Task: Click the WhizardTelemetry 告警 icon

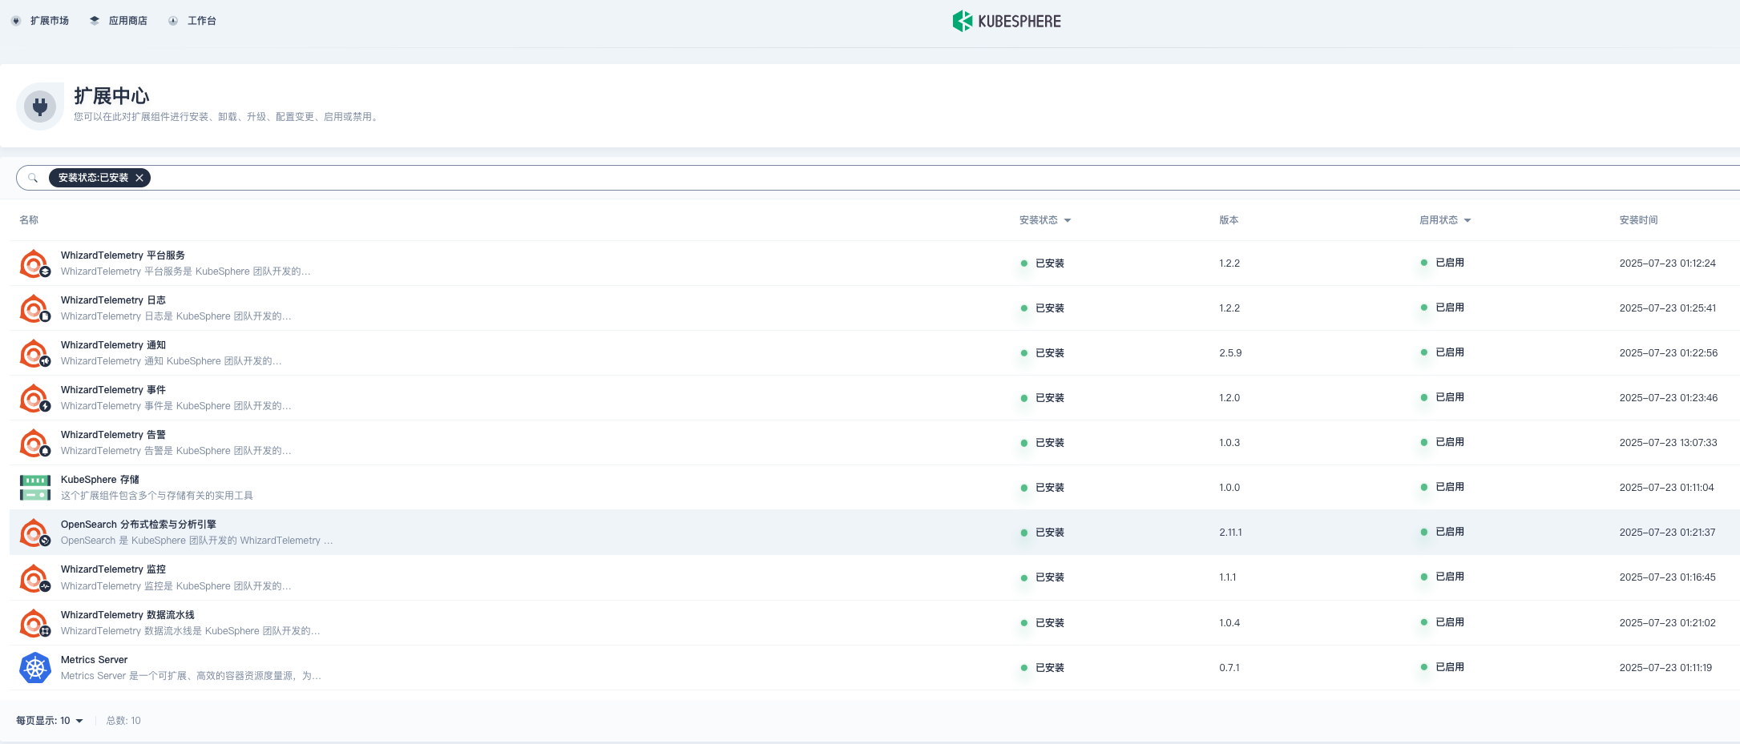Action: coord(35,443)
